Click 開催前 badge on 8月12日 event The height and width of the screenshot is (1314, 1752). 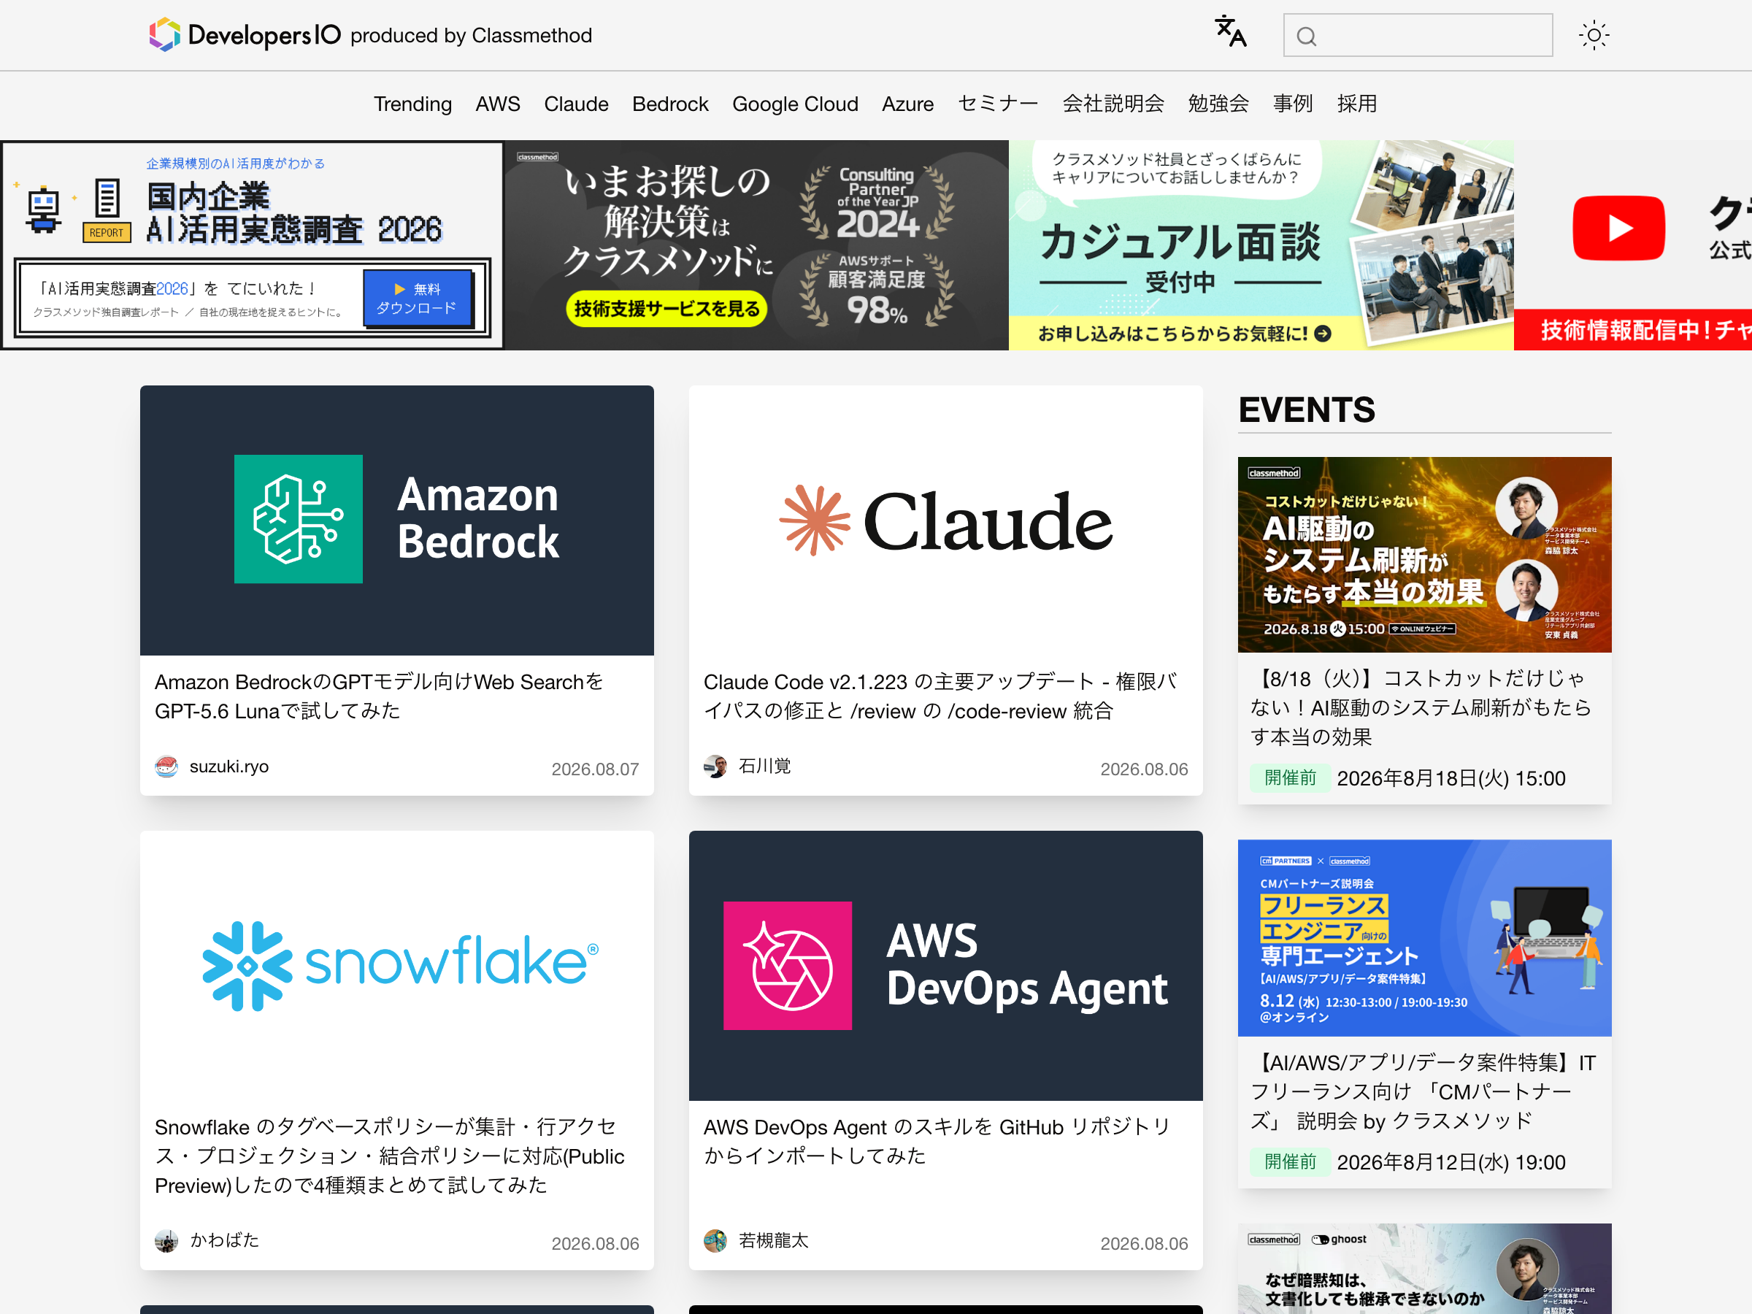(x=1289, y=1162)
